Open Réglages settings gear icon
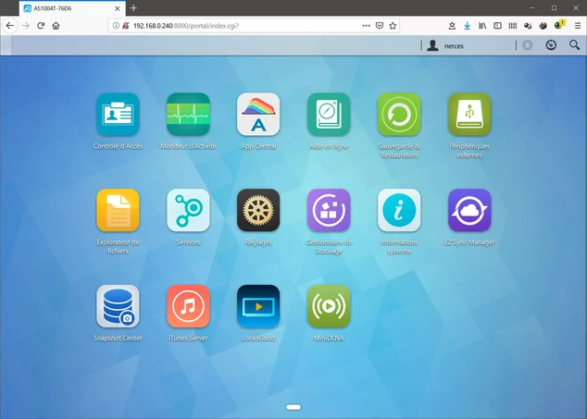 pyautogui.click(x=258, y=210)
